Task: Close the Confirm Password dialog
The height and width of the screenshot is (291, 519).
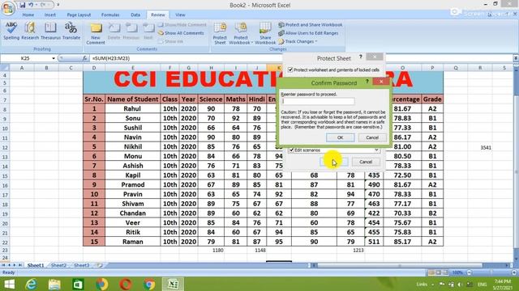Action: pyautogui.click(x=381, y=82)
